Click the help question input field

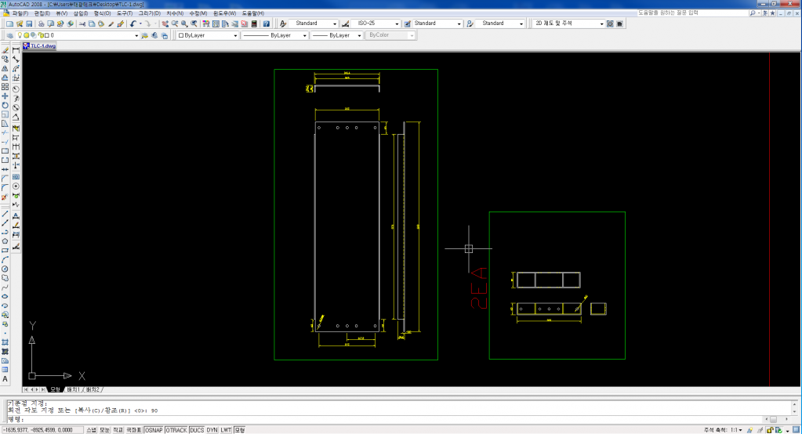pyautogui.click(x=692, y=13)
